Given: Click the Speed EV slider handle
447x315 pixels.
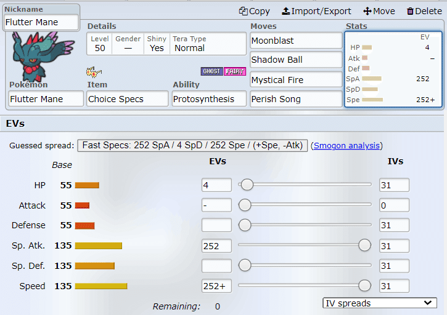Looking at the screenshot, I should coord(364,285).
